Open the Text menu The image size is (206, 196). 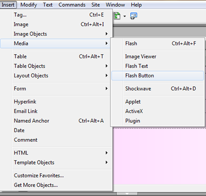48,5
